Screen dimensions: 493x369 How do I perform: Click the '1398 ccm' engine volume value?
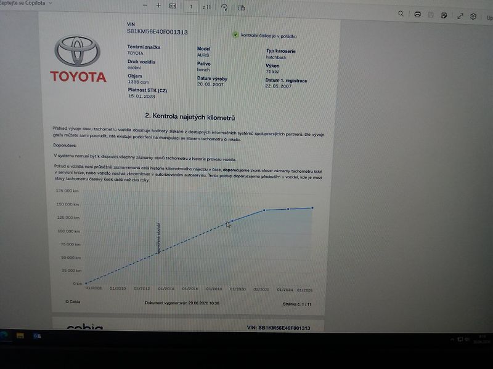[x=138, y=82]
